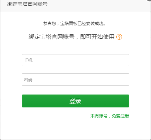This screenshot has width=151, height=140.
Task: Click the 恭喜您 installation success message
Action: [74, 24]
